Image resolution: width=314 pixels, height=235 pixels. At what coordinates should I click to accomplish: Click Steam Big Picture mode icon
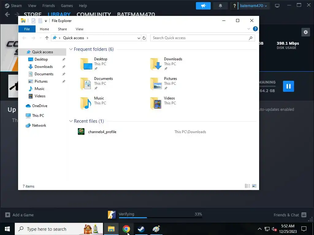277,6
